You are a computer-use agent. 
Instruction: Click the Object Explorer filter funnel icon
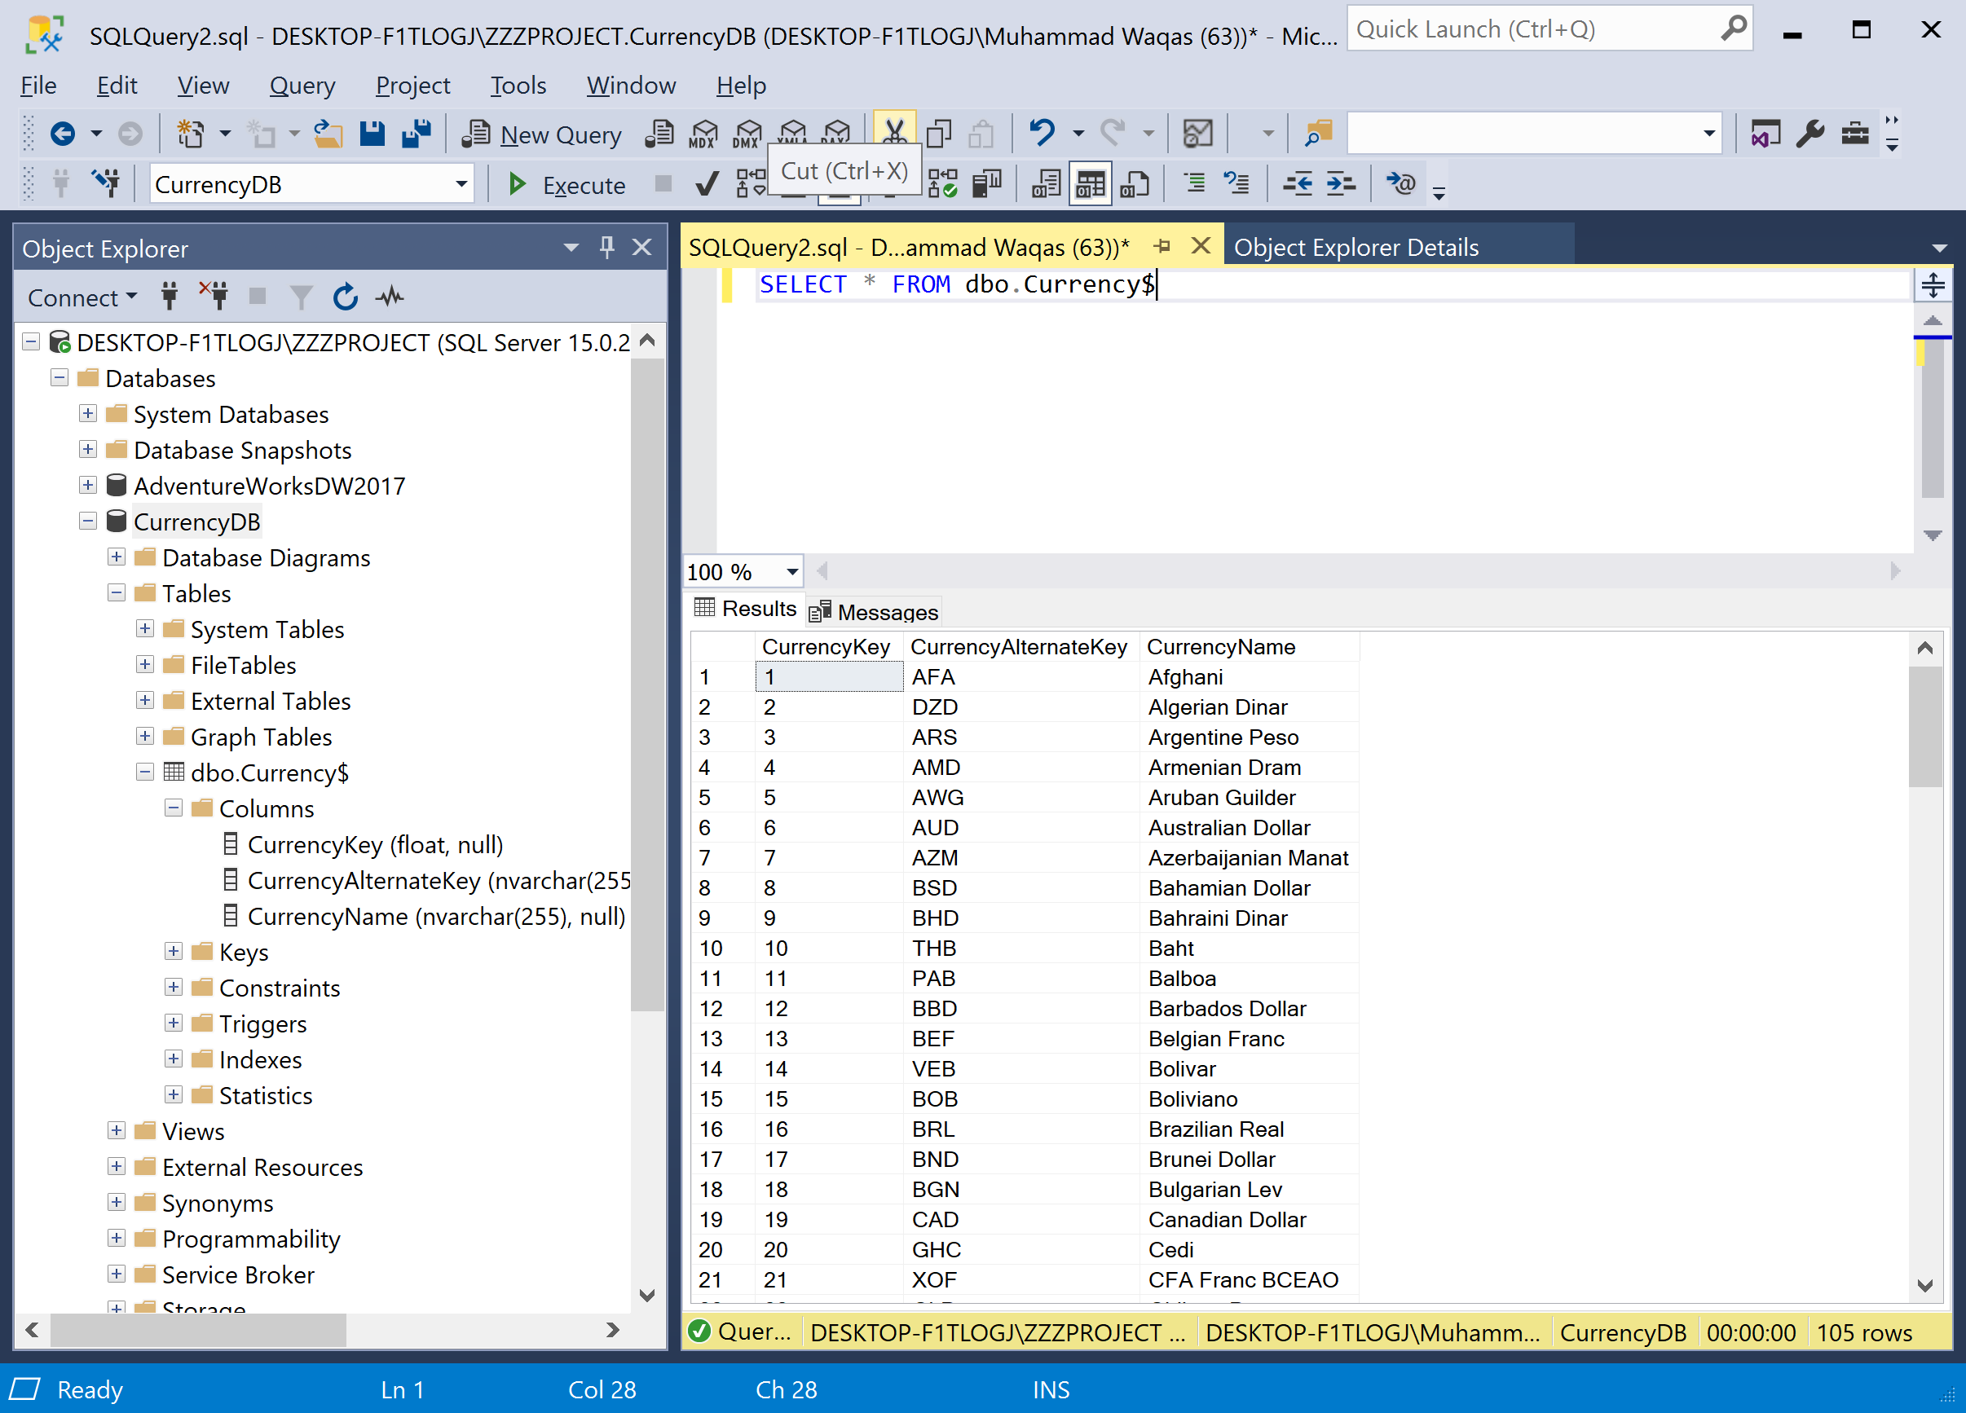301,297
